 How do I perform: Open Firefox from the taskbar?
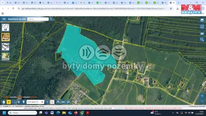[x=76, y=113]
